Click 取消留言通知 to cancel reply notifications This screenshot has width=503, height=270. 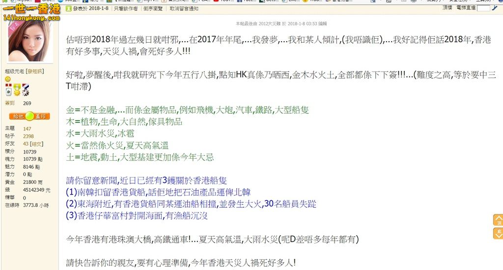click(184, 9)
